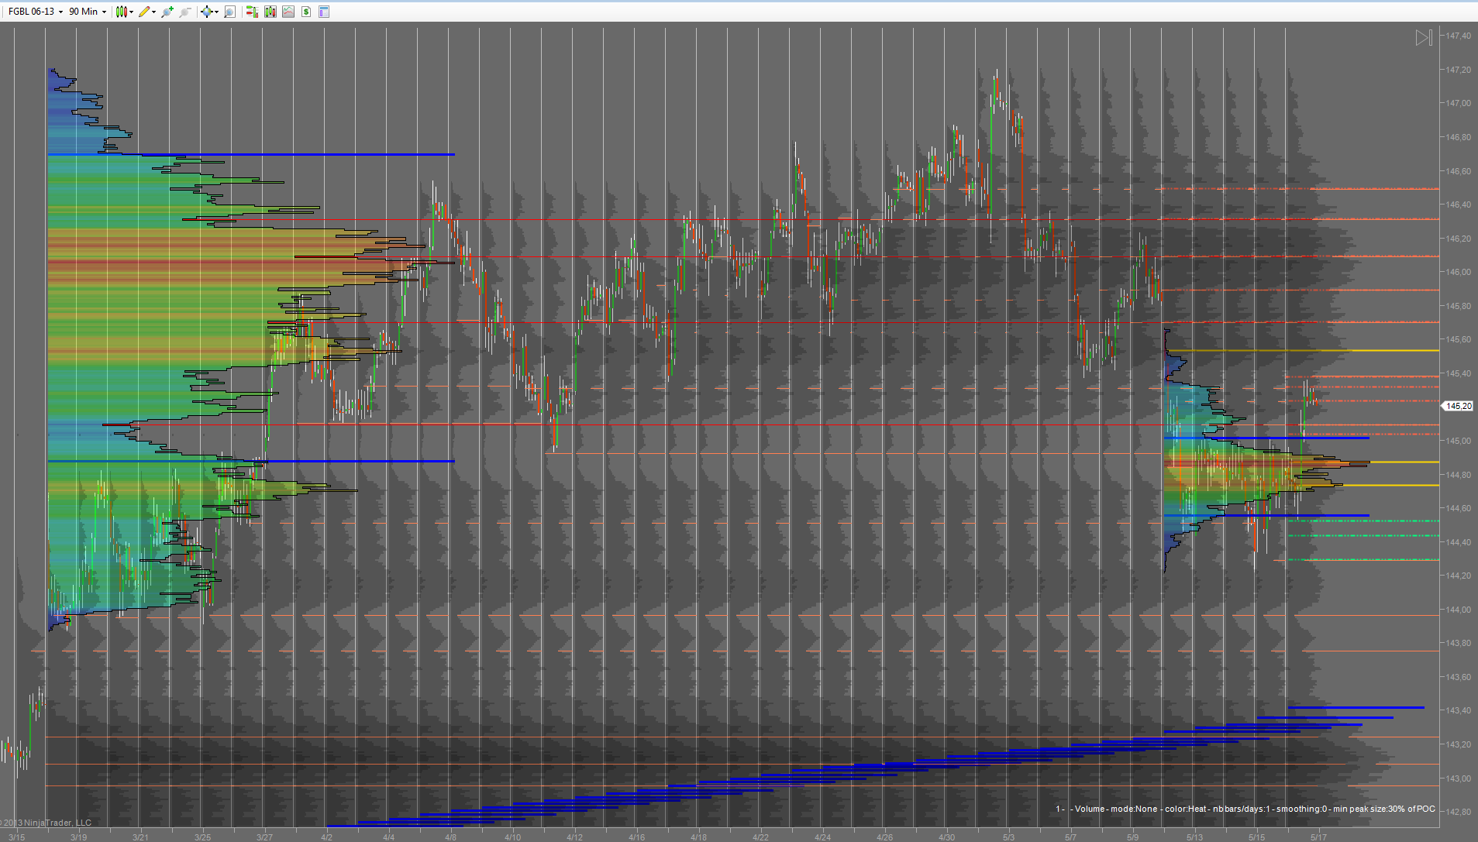Click the candlestick chart style icon
Screen dimensions: 1478x842
(x=121, y=12)
